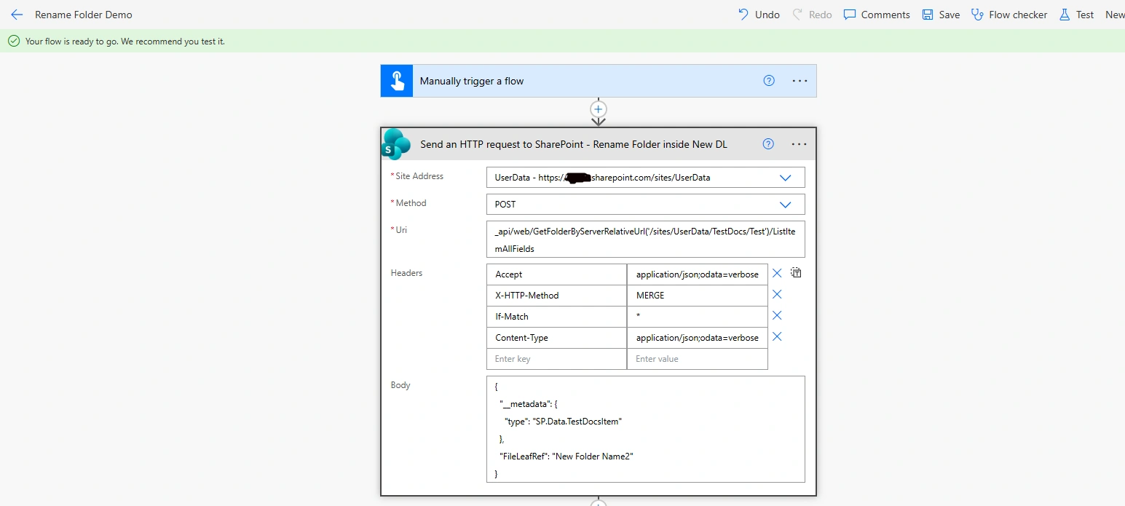Viewport: 1125px width, 506px height.
Task: Open help for Manually trigger a flow
Action: (769, 81)
